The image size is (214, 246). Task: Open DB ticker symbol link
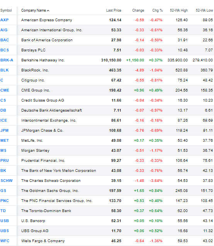[x=3, y=110]
